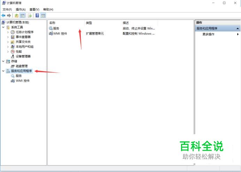This screenshot has width=241, height=172.
Task: Sort by the 类型 column header
Action: tap(103, 23)
